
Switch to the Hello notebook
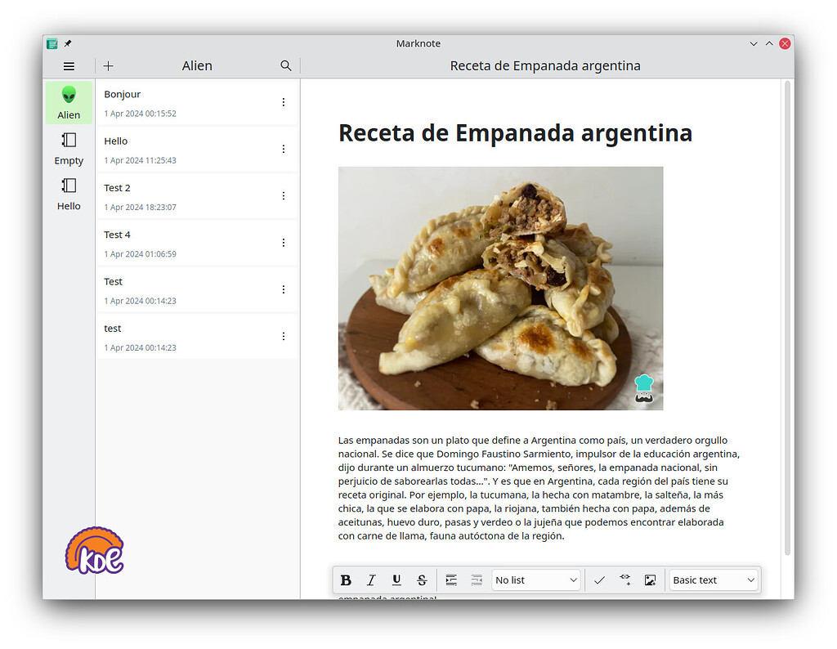pos(69,195)
